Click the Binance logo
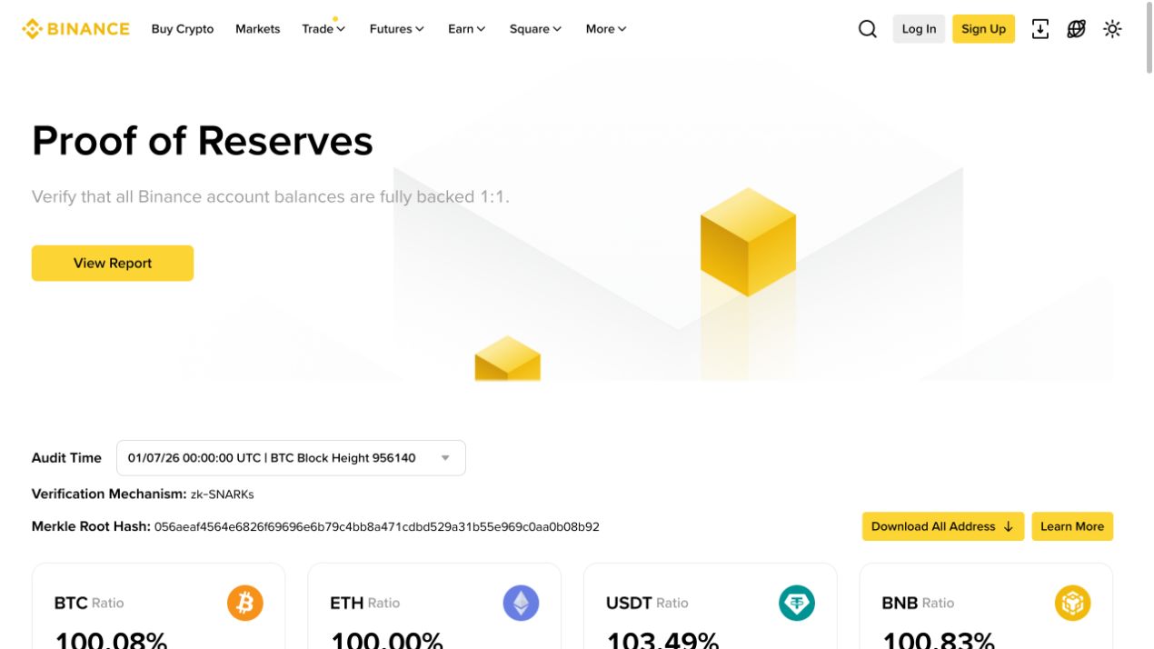Screen dimensions: 1154x649 point(76,29)
